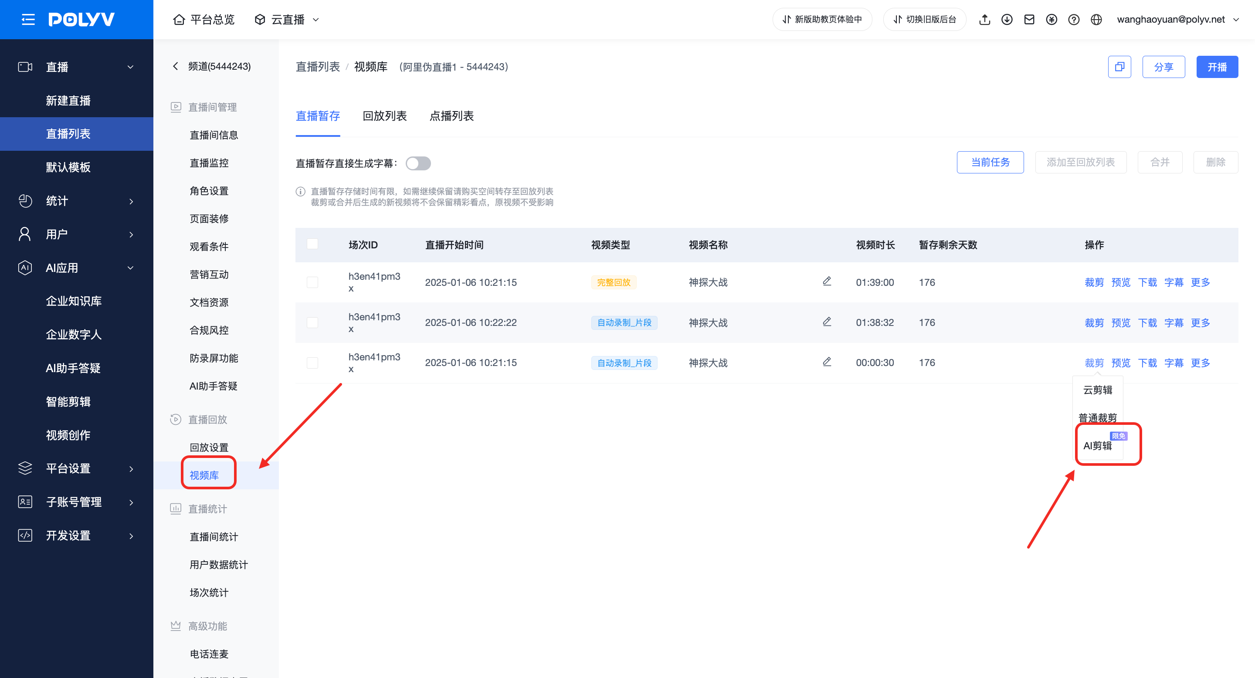The height and width of the screenshot is (678, 1255).
Task: Click 字幕 for the 完整回放 row
Action: [1174, 282]
